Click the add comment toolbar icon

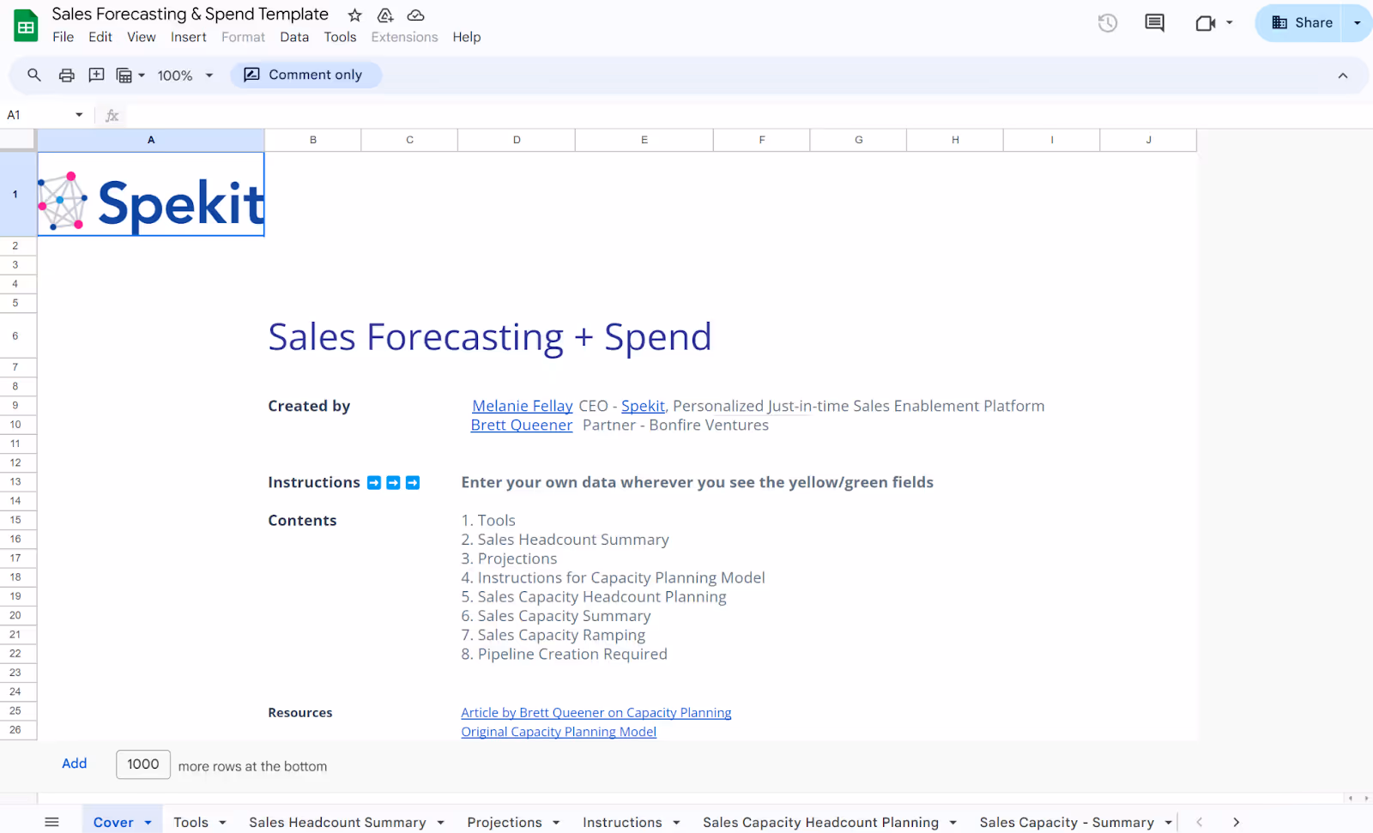[96, 75]
